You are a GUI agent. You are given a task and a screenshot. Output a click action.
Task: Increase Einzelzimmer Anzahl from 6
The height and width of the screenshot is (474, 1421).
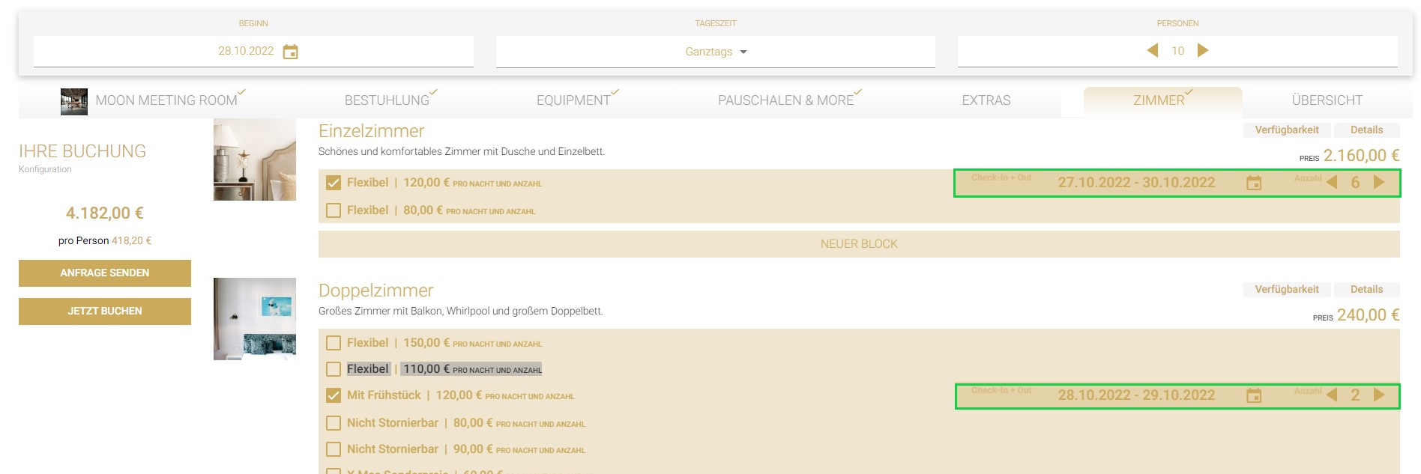(x=1379, y=182)
